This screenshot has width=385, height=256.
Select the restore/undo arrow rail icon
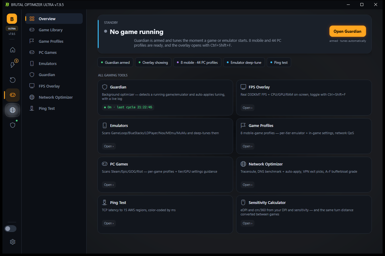point(12,80)
